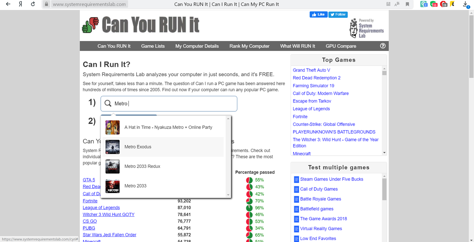Click the System Requirements Lab logo
The image size is (474, 242).
(x=366, y=28)
